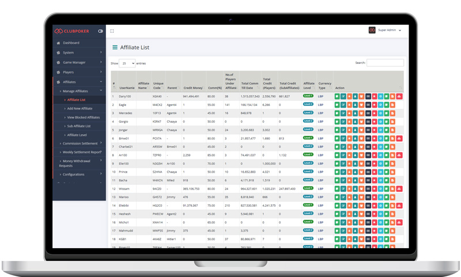Click teal edit icon in Marioo row
This screenshot has height=277, width=461.
[343, 197]
